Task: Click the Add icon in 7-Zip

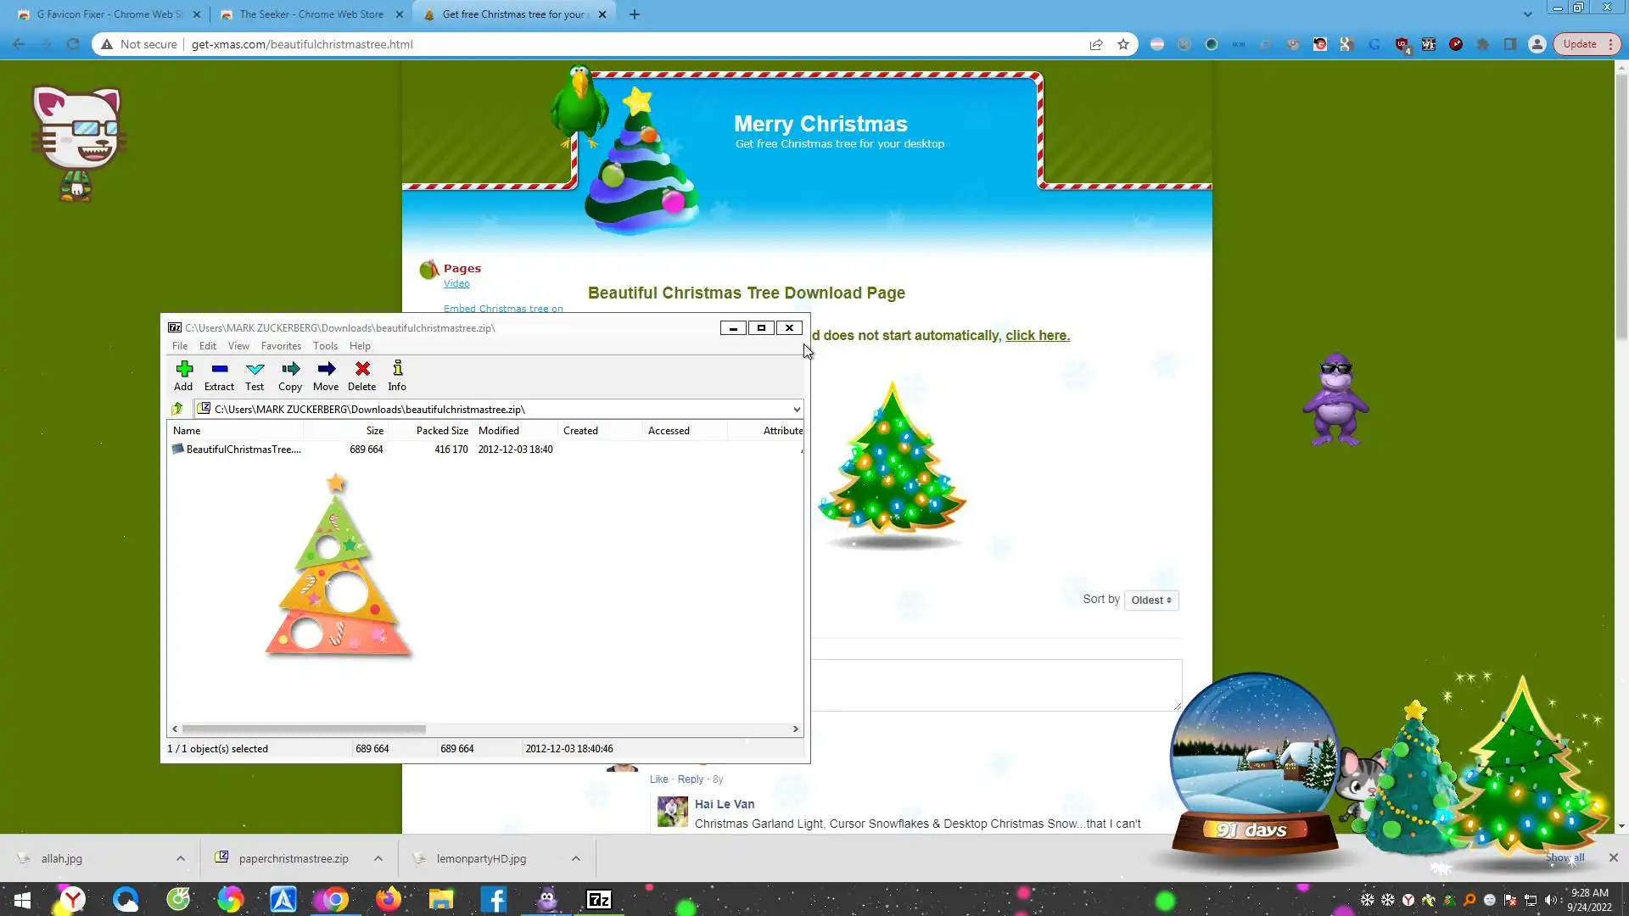Action: point(183,375)
